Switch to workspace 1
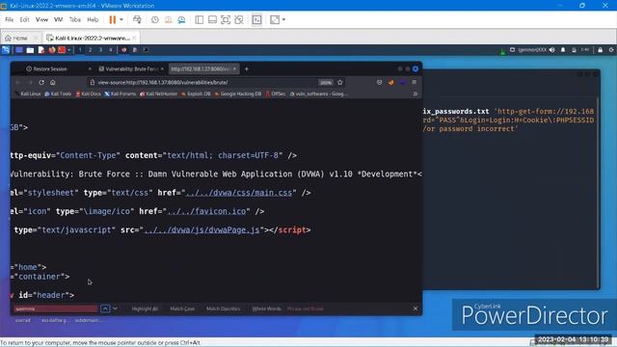The width and height of the screenshot is (617, 347). (x=80, y=50)
